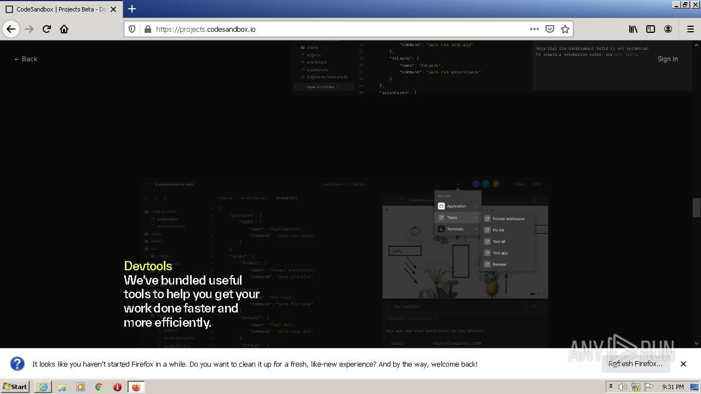Click the Back link on page
Image resolution: width=701 pixels, height=394 pixels.
tap(26, 59)
